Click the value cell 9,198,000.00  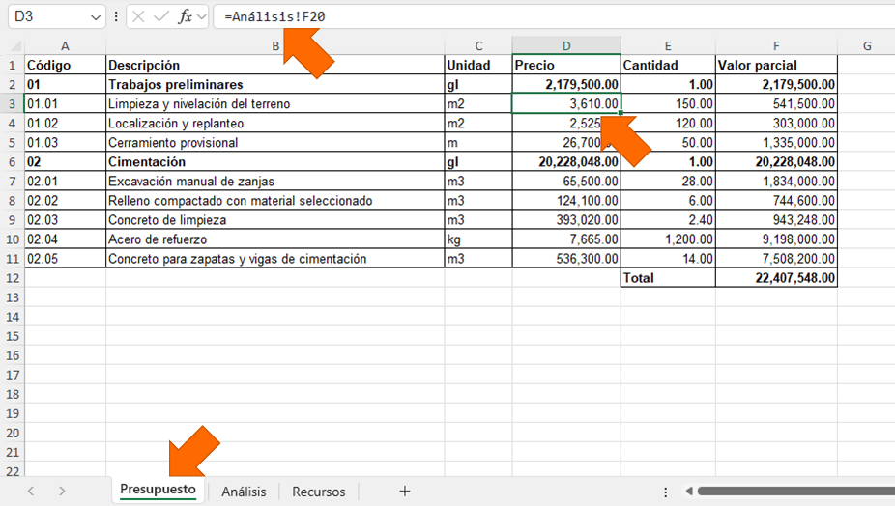776,239
